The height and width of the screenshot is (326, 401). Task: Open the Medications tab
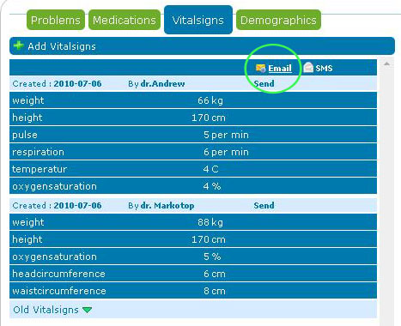pos(125,20)
